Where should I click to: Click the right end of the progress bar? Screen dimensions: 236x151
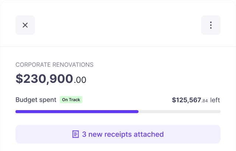pyautogui.click(x=219, y=112)
